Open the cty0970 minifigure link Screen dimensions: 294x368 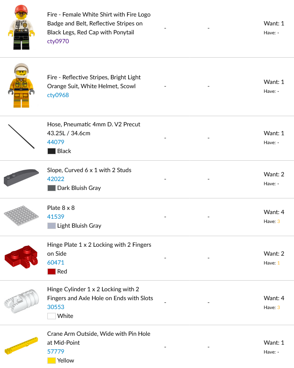58,41
